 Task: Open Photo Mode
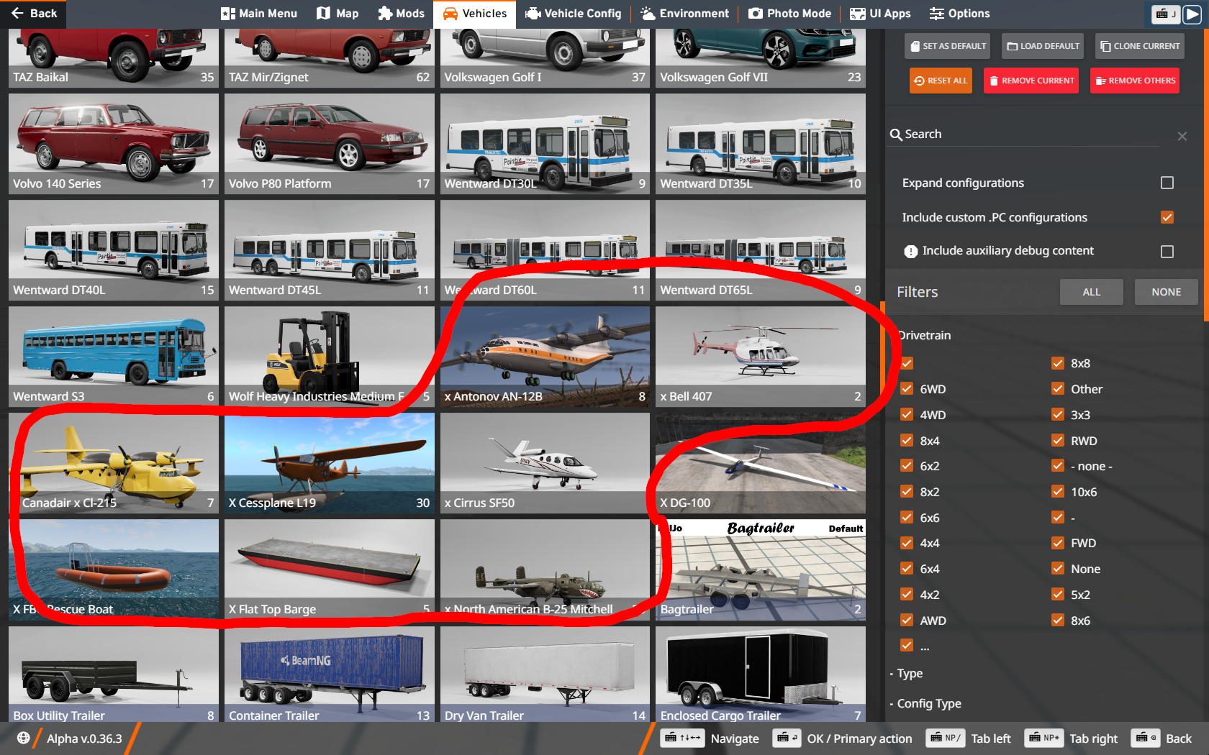[x=789, y=14]
